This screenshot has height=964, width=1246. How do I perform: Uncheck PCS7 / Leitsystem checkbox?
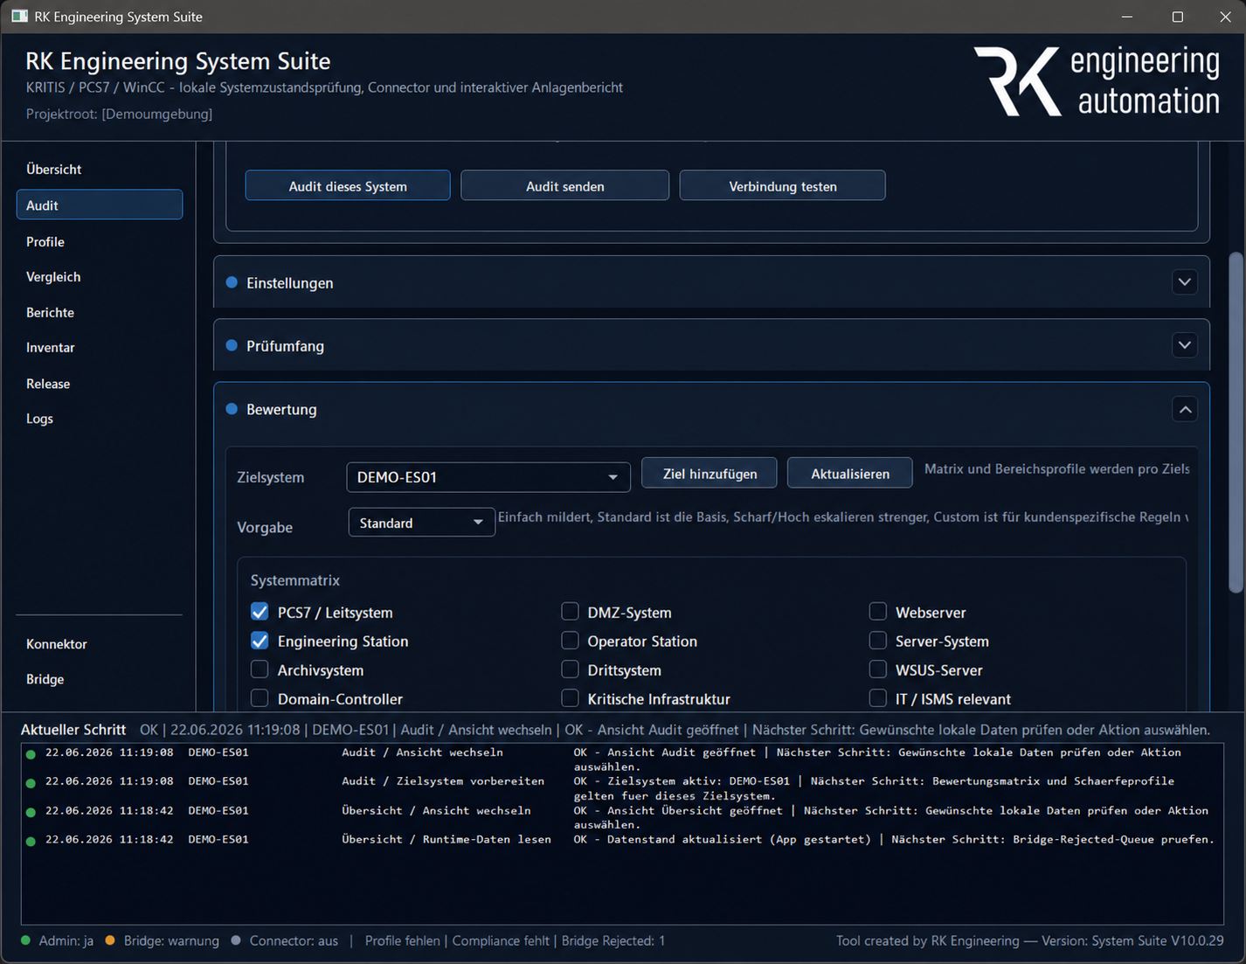pos(260,611)
